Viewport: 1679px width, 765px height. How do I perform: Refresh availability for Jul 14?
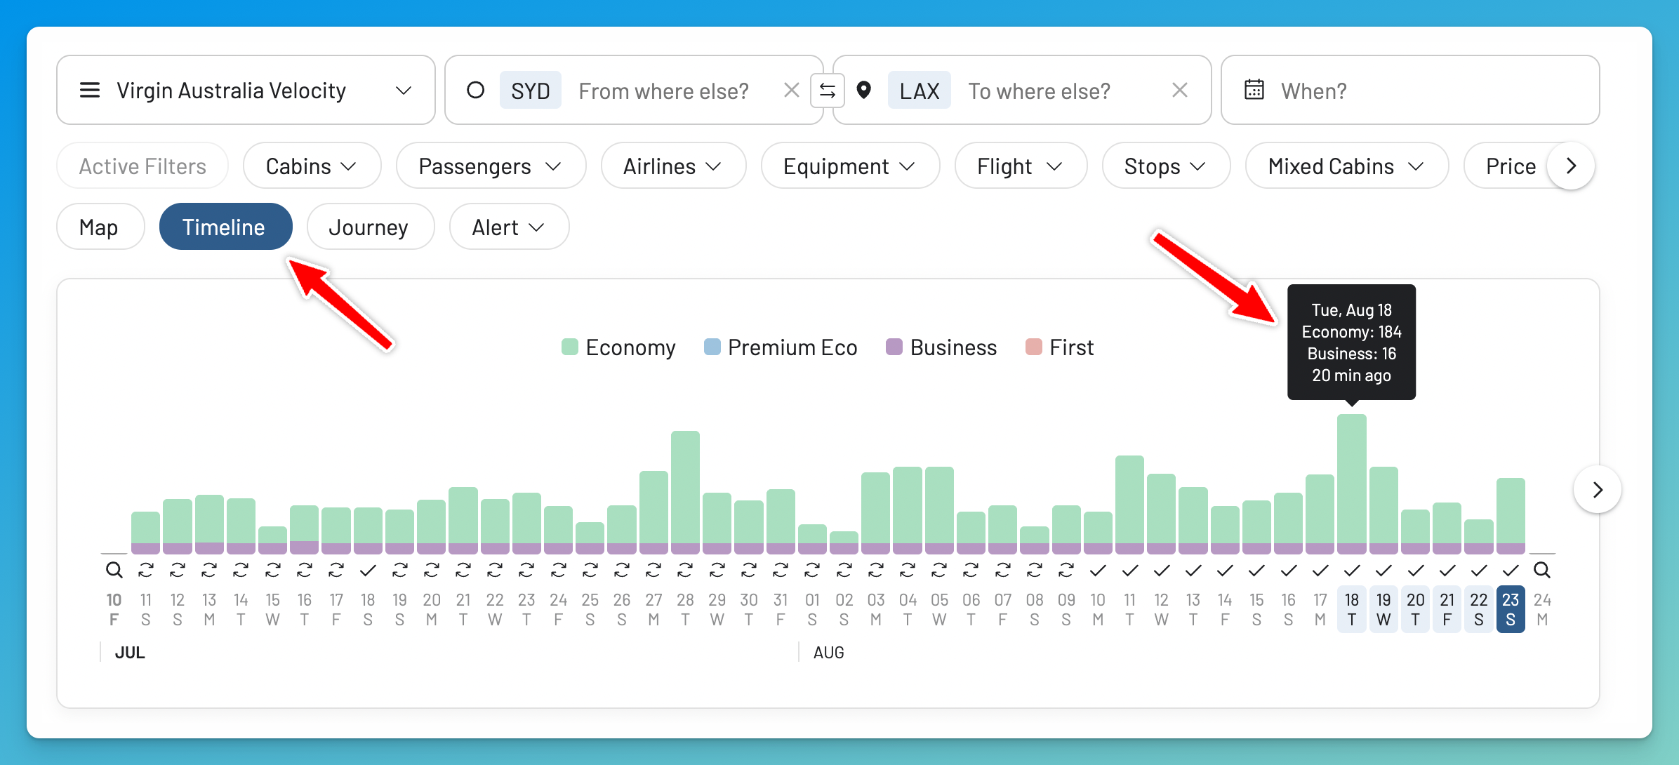pyautogui.click(x=241, y=570)
